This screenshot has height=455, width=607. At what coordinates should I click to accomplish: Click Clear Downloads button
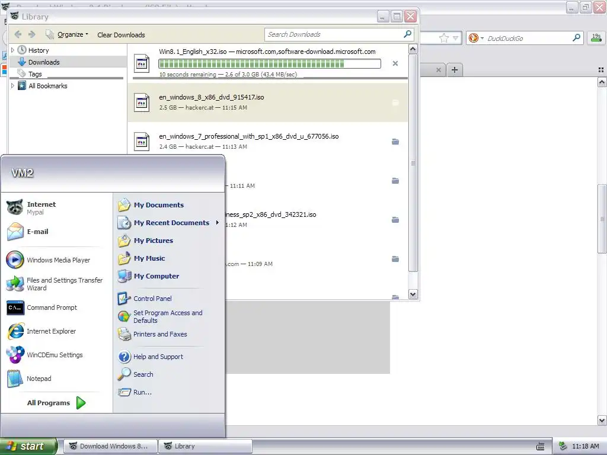click(121, 35)
